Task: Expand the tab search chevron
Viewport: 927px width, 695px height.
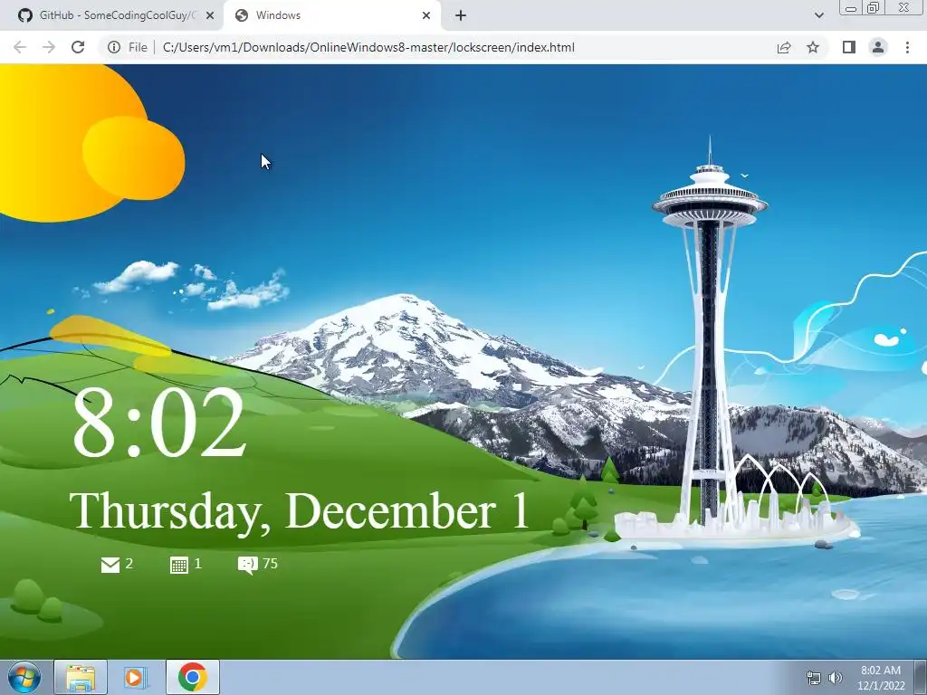Action: [x=818, y=15]
